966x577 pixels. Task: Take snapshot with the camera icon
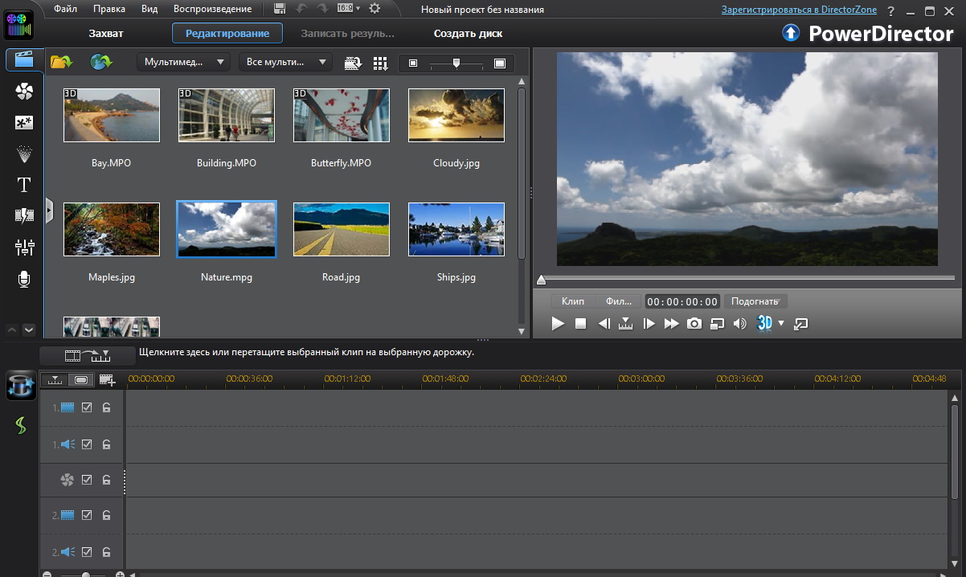tap(694, 324)
